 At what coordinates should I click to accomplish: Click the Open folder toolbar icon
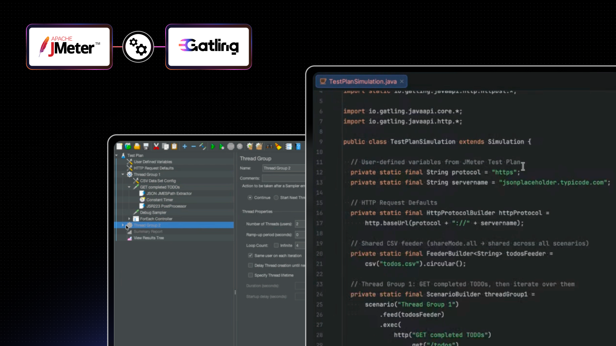point(137,146)
